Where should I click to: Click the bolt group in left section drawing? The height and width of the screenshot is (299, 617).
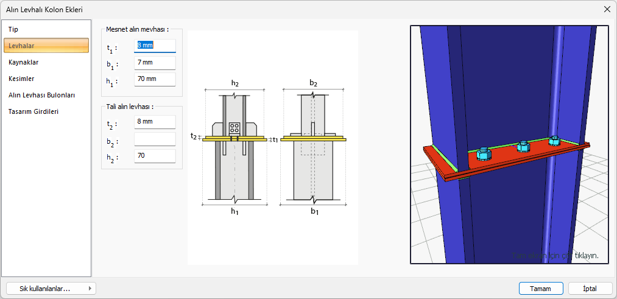point(234,128)
